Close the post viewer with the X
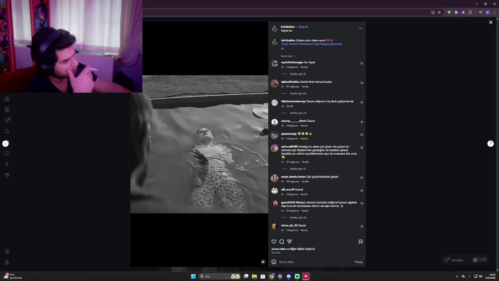 coord(491,22)
